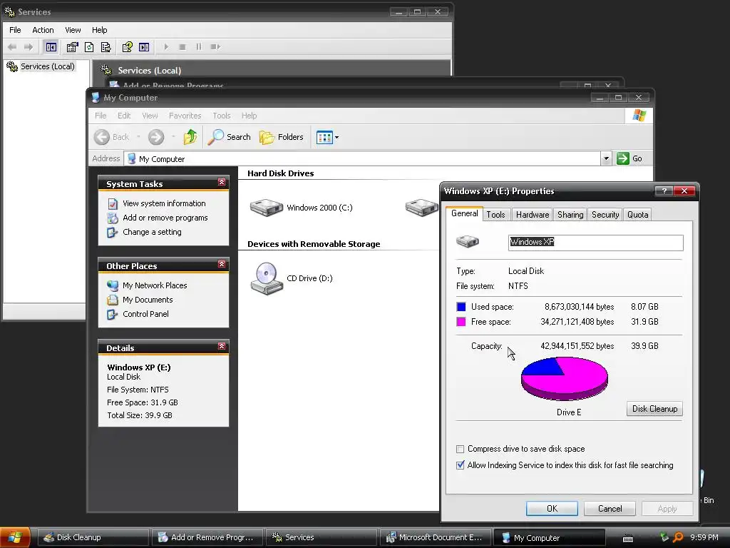Select the CD Drive (D:) icon
Screen dimensions: 730x548
(x=267, y=278)
